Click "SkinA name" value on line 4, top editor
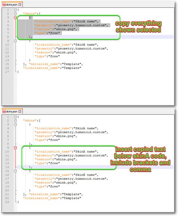The height and width of the screenshot is (216, 178). [x=85, y=21]
